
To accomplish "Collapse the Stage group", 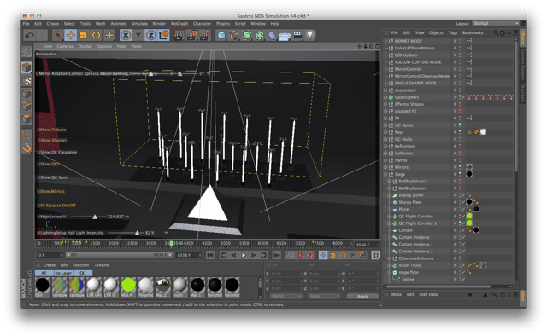I will [x=385, y=174].
